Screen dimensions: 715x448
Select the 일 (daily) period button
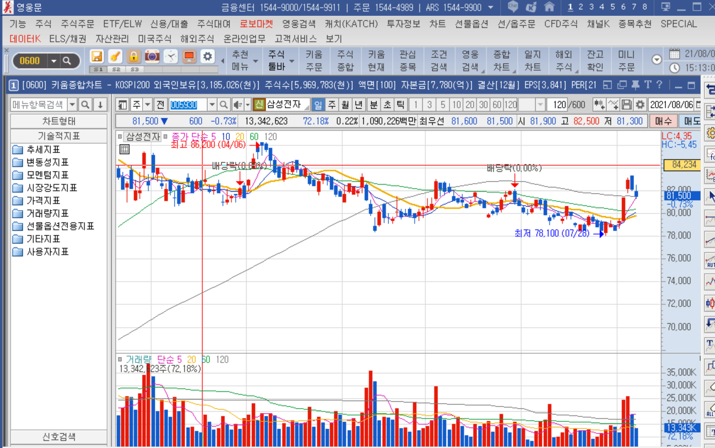coord(318,105)
